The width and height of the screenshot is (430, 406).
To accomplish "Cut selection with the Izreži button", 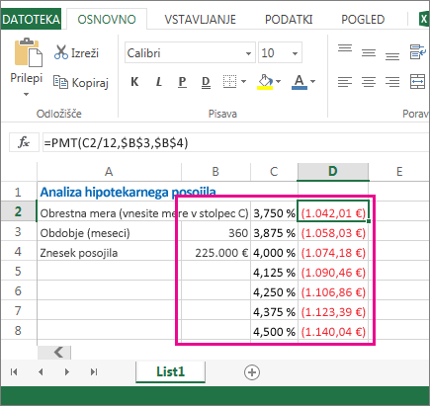I will [76, 52].
